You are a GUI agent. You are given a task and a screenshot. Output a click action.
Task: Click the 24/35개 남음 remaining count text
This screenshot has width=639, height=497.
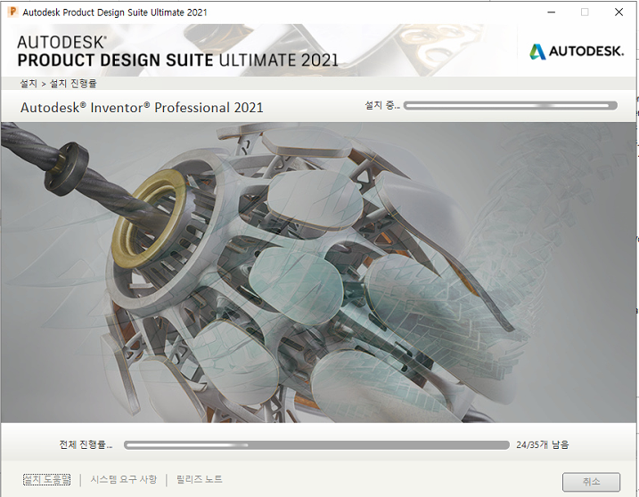[x=542, y=444]
